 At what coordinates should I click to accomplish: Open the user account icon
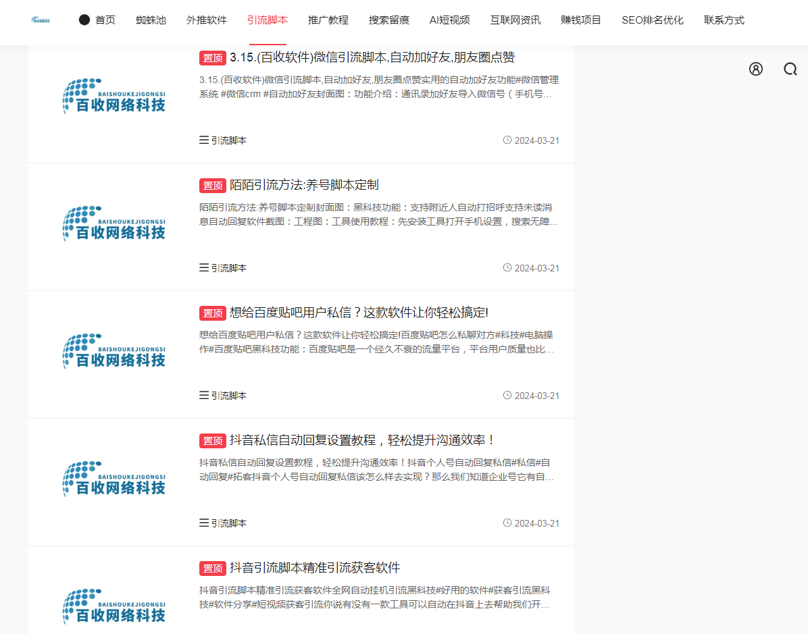coord(756,69)
